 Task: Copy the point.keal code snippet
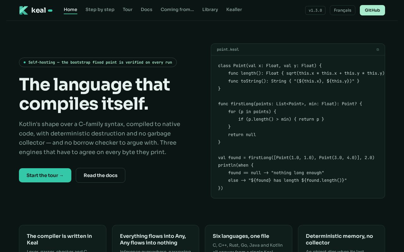[x=377, y=49]
